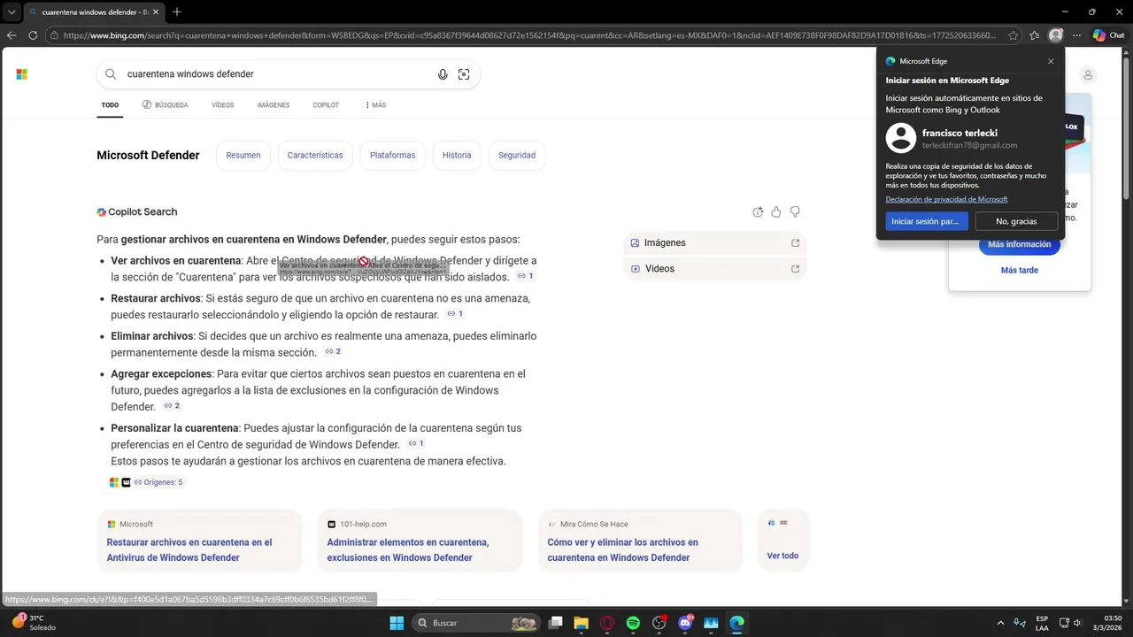1133x637 pixels.
Task: Click the taskbar Buscar search box
Action: tap(476, 623)
